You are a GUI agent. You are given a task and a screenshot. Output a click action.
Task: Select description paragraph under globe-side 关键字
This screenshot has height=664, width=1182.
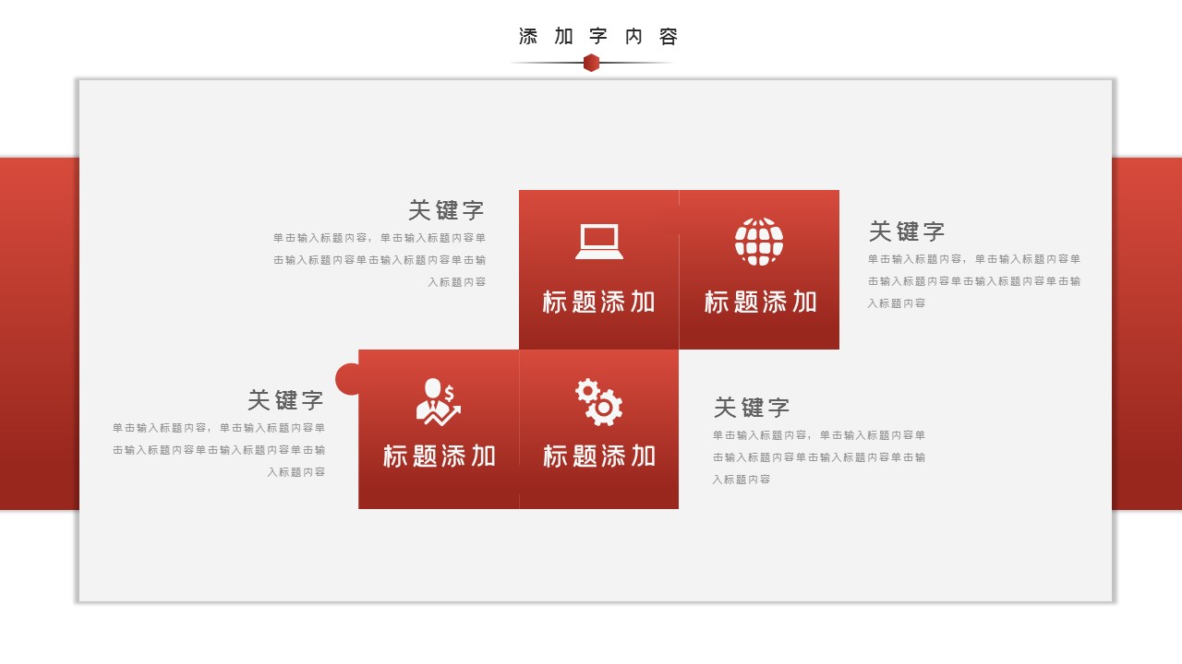coord(973,281)
